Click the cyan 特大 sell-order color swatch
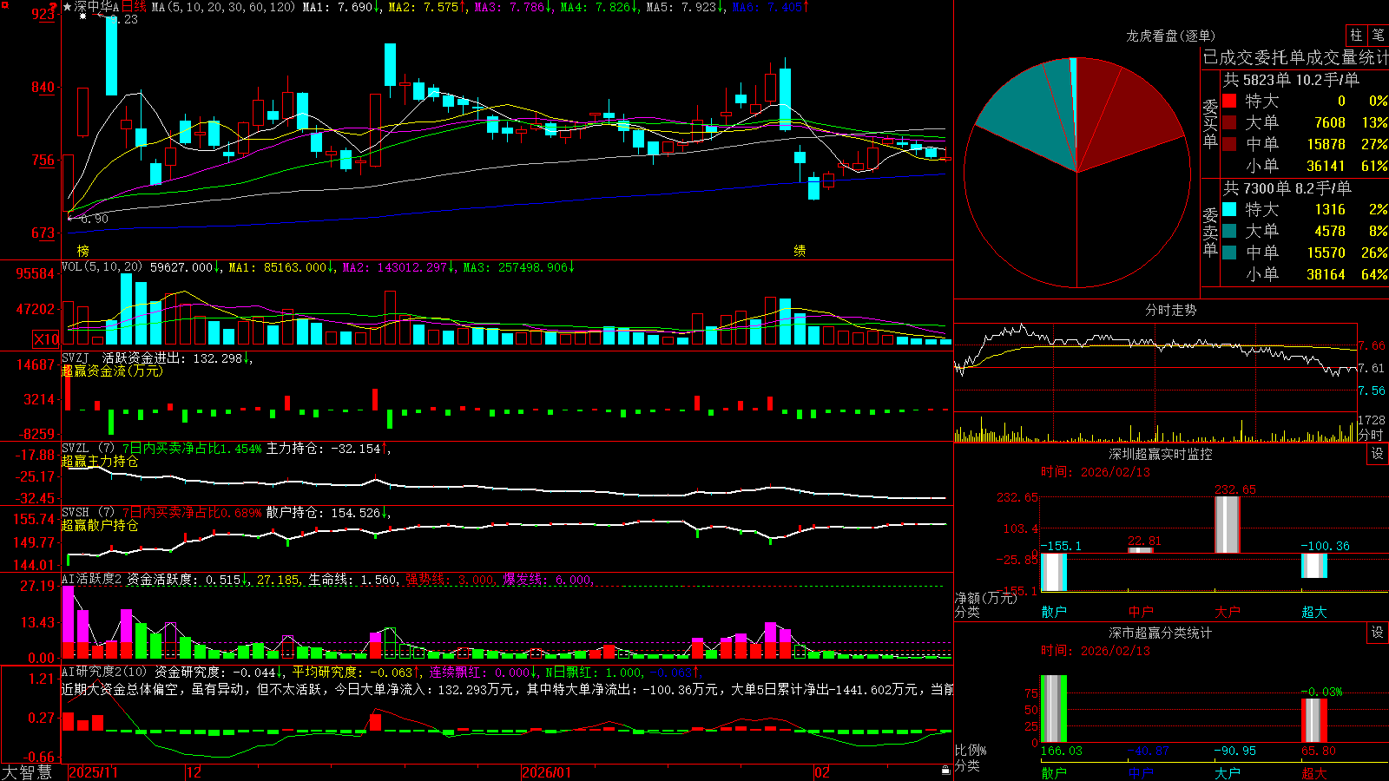 (1229, 209)
